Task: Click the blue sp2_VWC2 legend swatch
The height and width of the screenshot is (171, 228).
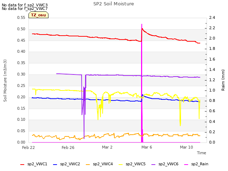Action: coord(55,165)
